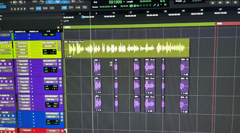This screenshot has width=240, height=133.
Task: Click volume and pan display on yellow track
Action: point(49,52)
